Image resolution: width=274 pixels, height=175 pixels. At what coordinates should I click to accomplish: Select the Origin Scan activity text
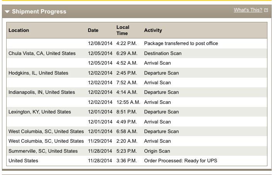pos(157,151)
